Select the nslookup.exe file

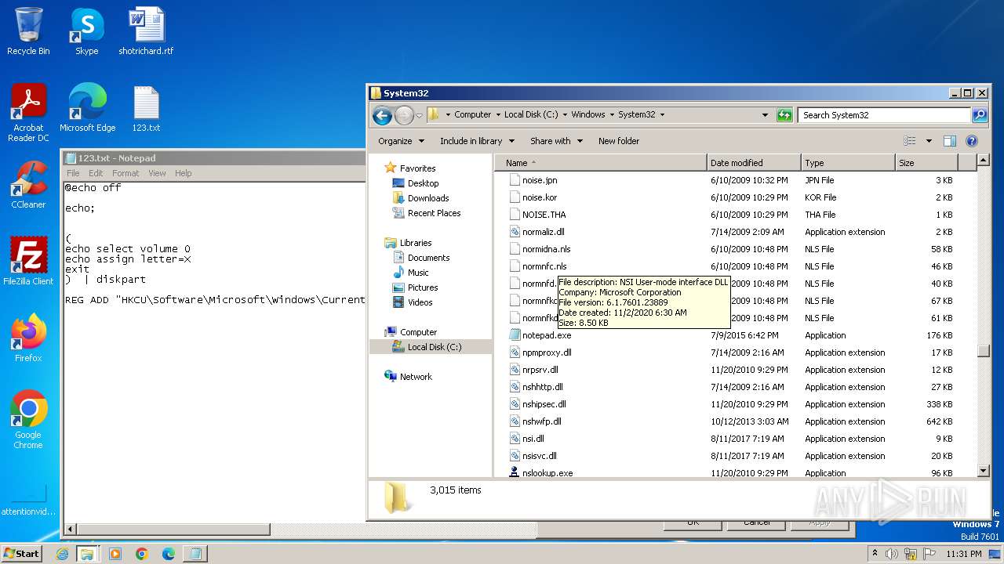click(x=547, y=473)
